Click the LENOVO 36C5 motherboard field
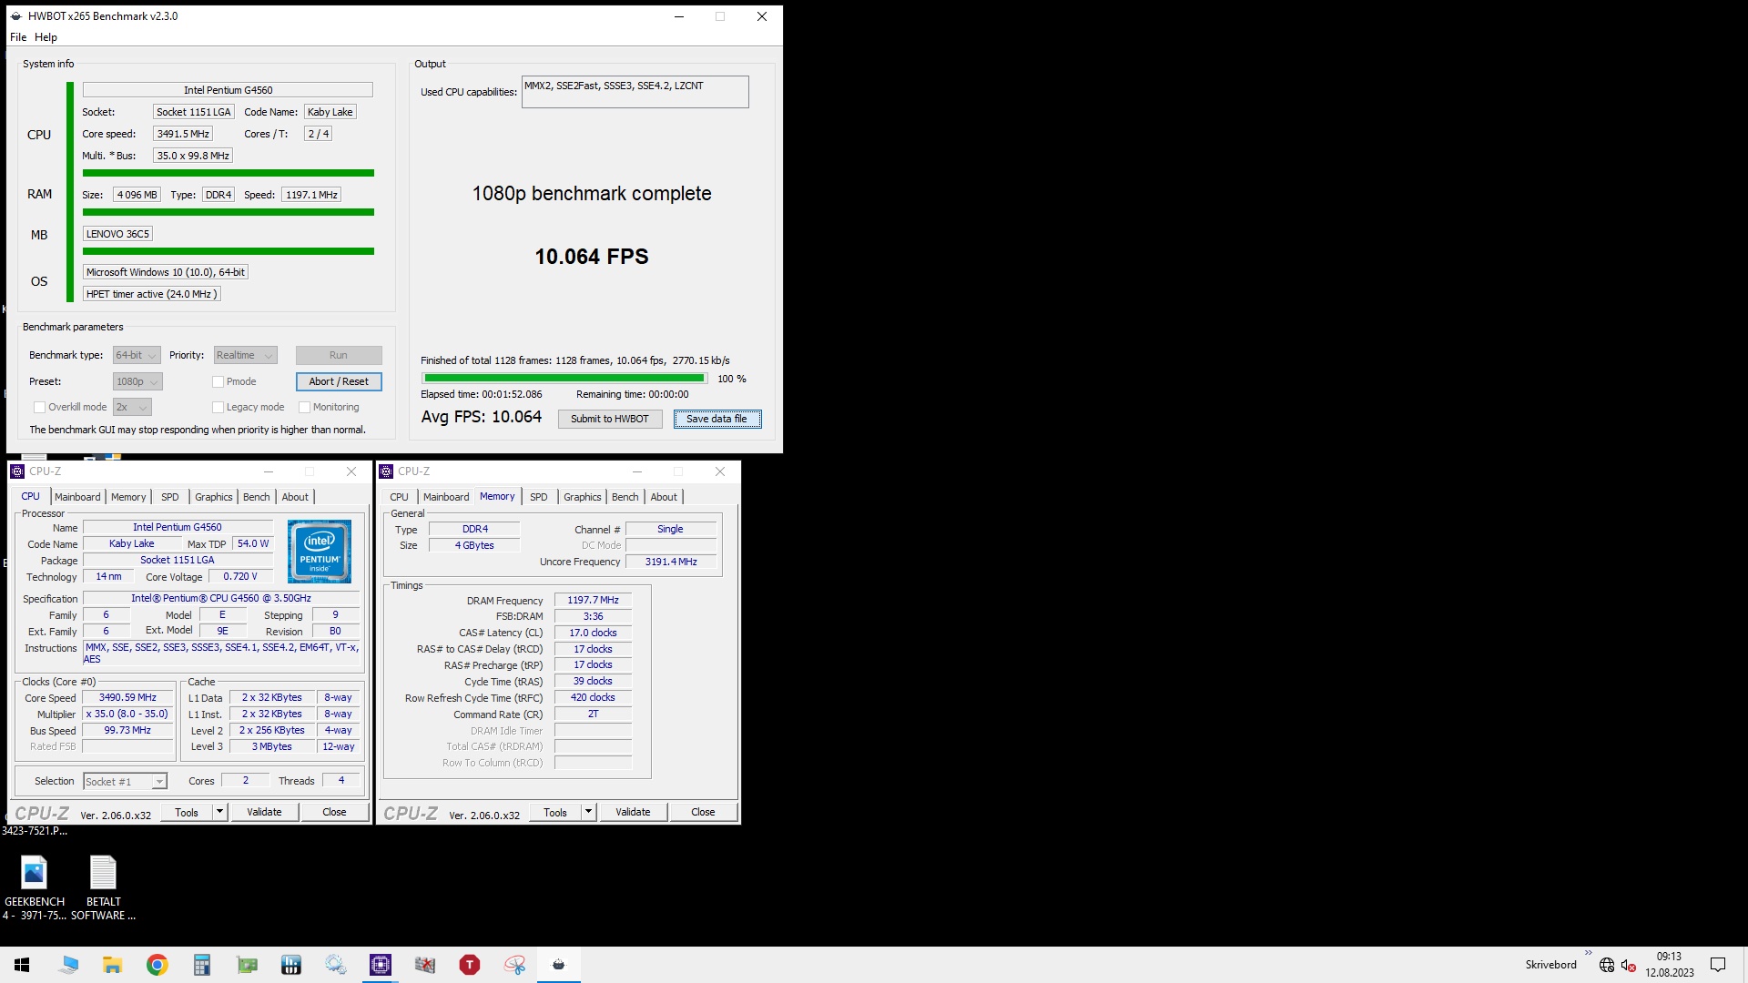Screen dimensions: 1748x983 point(118,235)
